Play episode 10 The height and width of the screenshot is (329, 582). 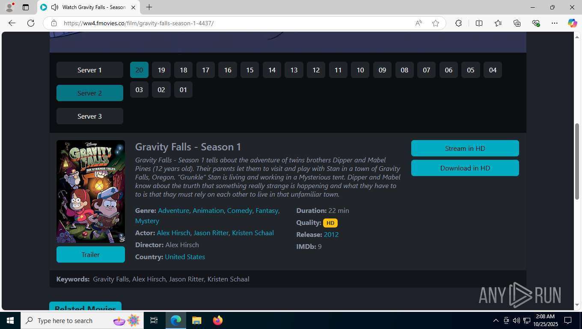tap(360, 70)
